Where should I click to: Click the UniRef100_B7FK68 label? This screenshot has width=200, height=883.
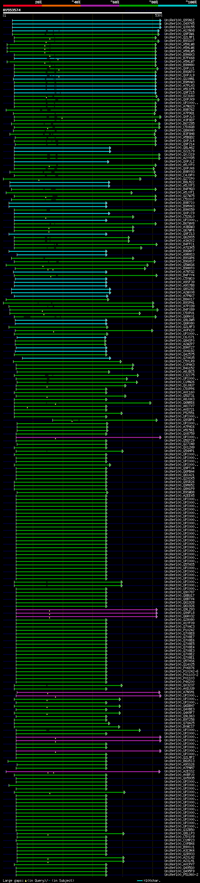click(x=179, y=58)
